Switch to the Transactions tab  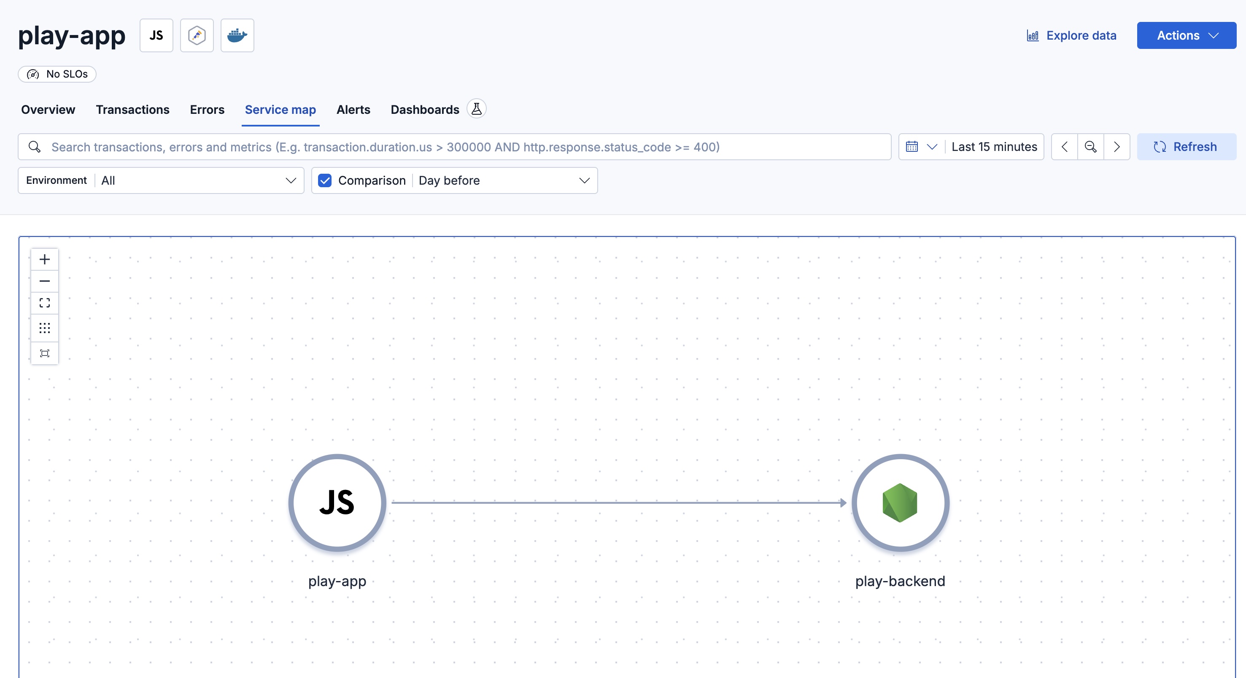click(x=132, y=110)
